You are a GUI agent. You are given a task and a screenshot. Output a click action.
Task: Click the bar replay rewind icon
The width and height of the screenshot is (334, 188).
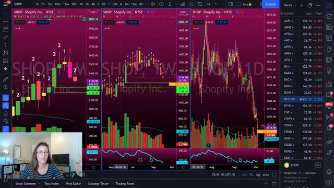(208, 4)
